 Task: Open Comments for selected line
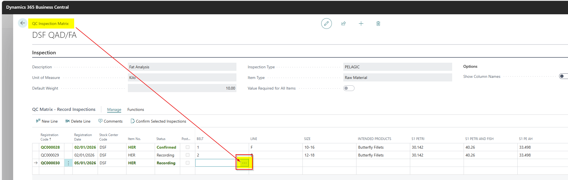point(110,121)
